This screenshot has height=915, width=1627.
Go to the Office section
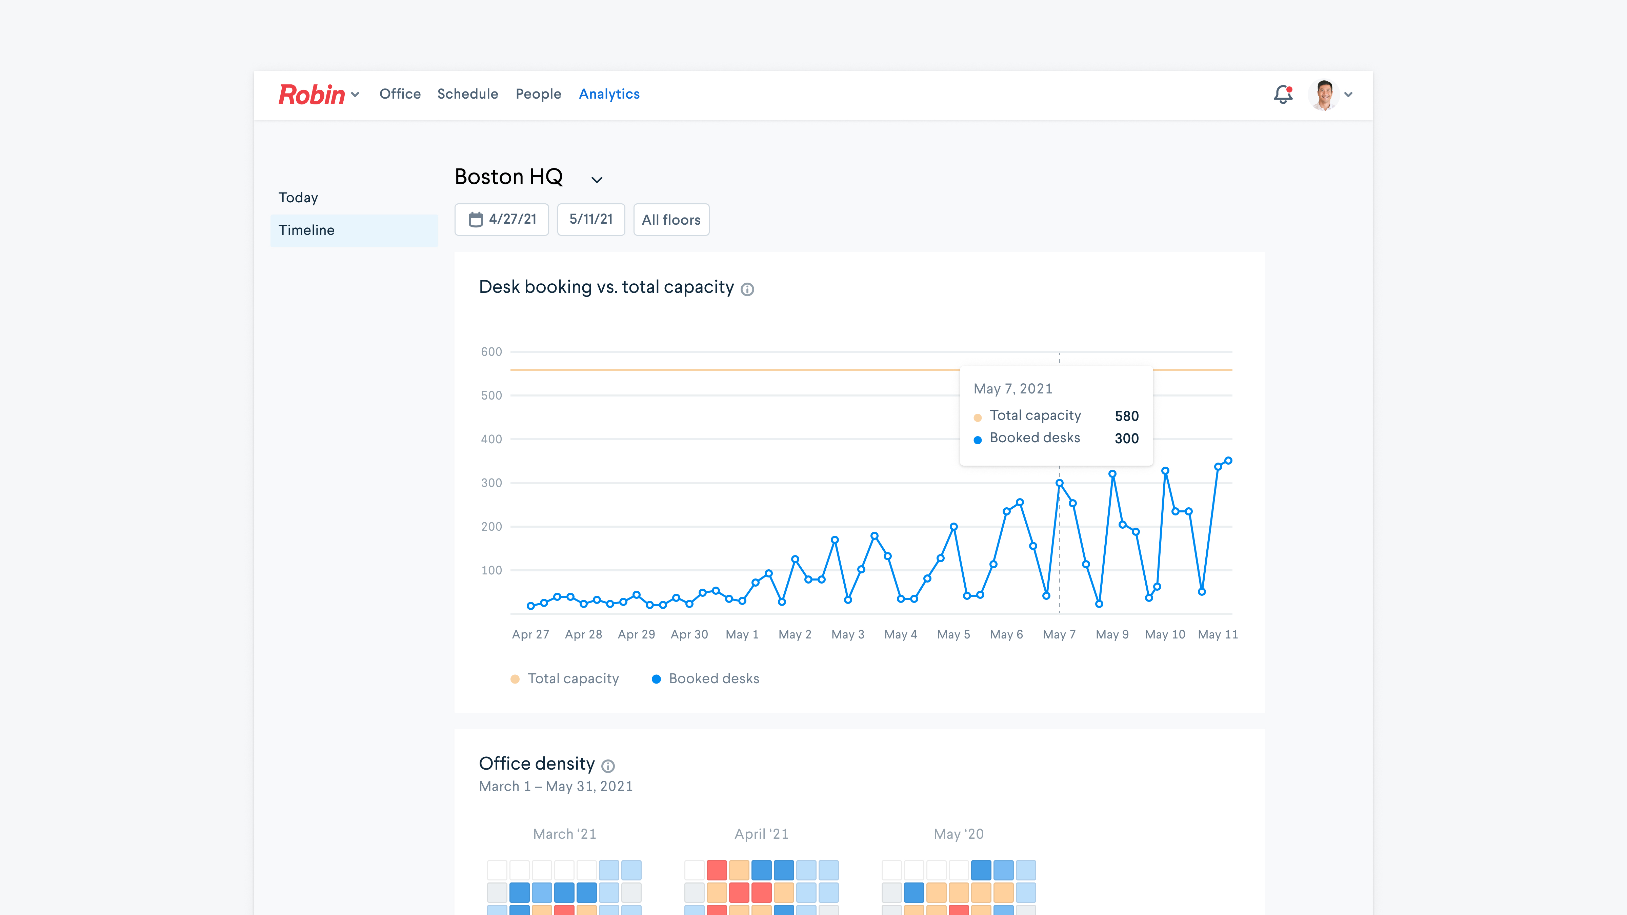pos(400,94)
